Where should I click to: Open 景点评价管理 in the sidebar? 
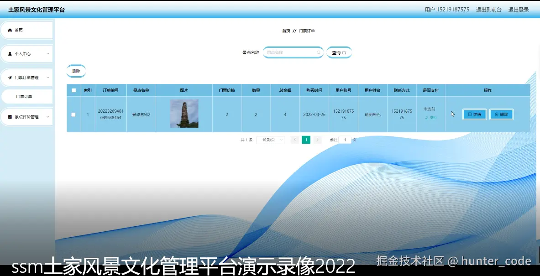(x=27, y=117)
